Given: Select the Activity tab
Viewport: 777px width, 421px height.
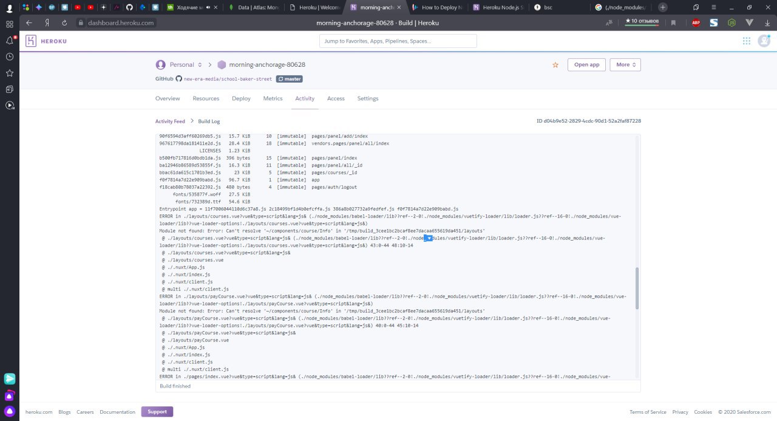Looking at the screenshot, I should pyautogui.click(x=305, y=98).
